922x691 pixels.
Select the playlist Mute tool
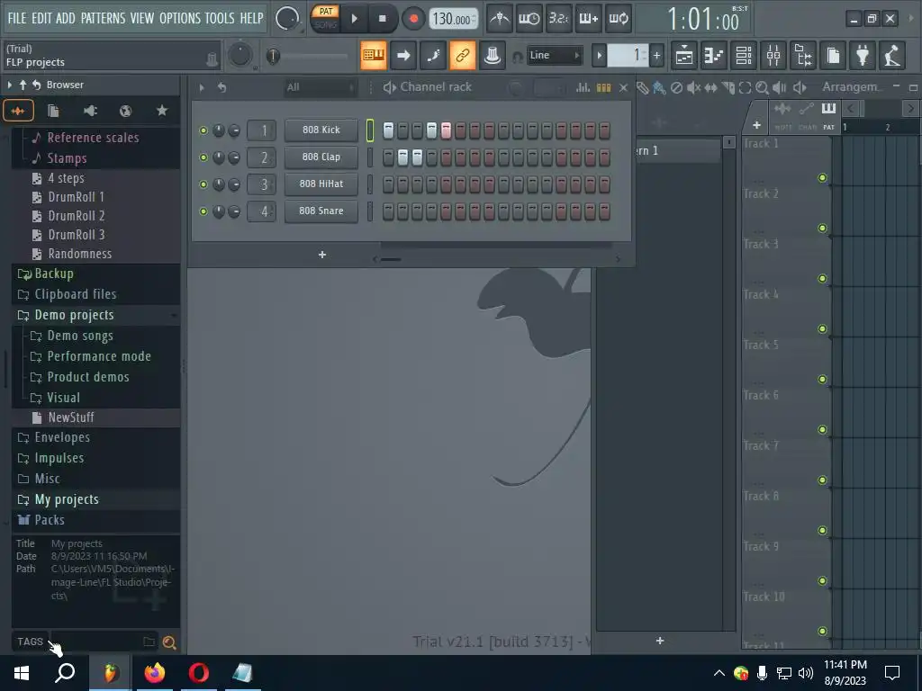click(694, 87)
